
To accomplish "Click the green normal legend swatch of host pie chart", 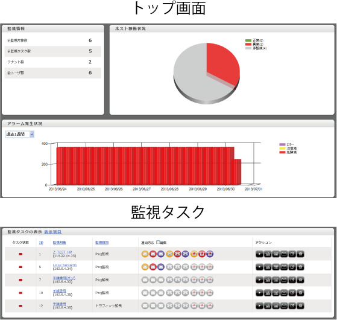I will pos(248,40).
